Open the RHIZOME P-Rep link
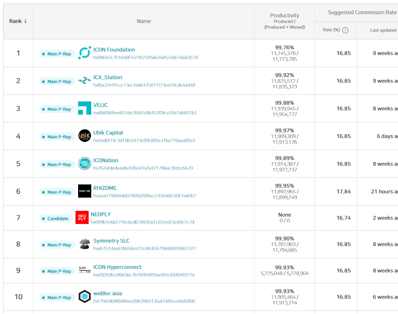This screenshot has height=314, width=398. tap(105, 188)
